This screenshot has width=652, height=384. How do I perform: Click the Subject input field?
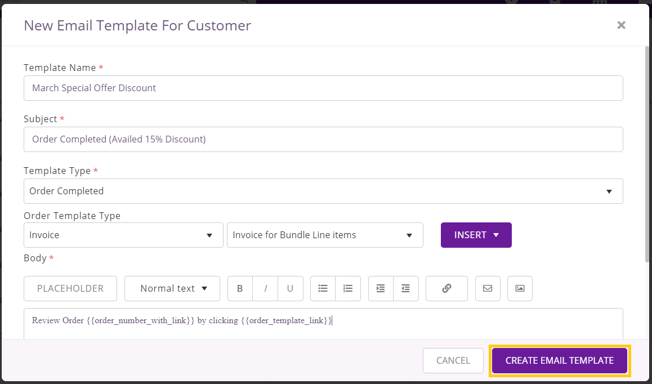[323, 140]
